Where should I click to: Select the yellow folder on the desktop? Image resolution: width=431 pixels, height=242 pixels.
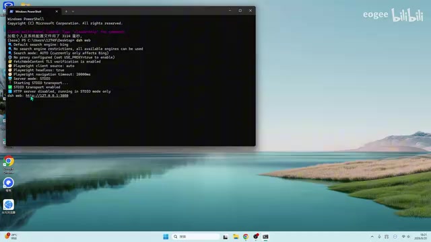(26, 4)
